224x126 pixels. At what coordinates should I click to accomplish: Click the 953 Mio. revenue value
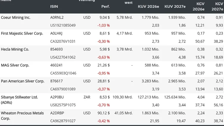click(152, 33)
